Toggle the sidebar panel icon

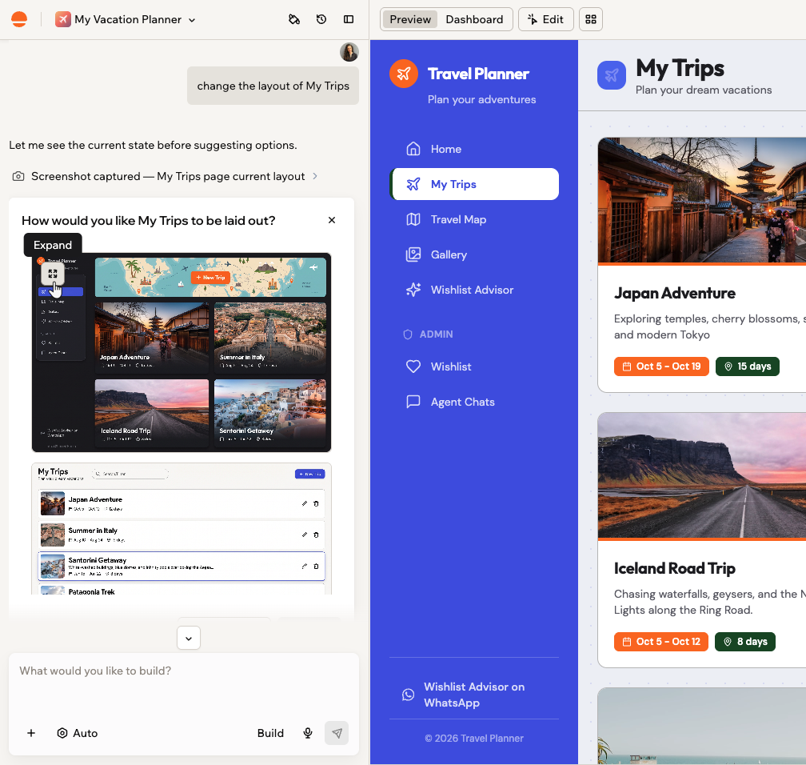(x=349, y=19)
